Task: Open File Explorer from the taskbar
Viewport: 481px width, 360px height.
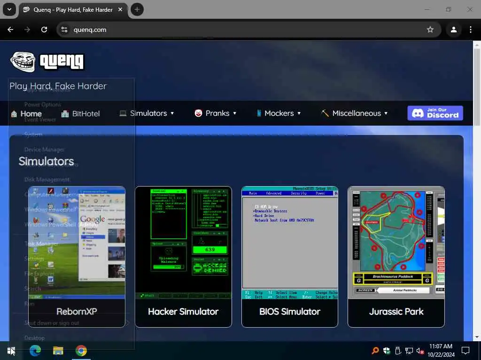Action: (x=58, y=351)
